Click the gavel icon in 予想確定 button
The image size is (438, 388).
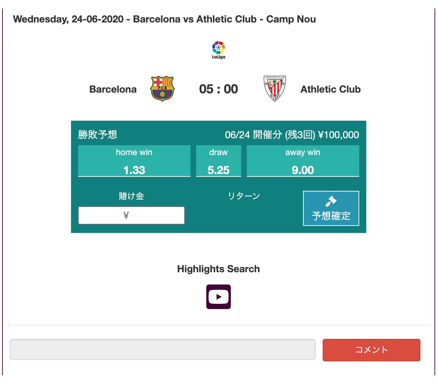pos(331,201)
